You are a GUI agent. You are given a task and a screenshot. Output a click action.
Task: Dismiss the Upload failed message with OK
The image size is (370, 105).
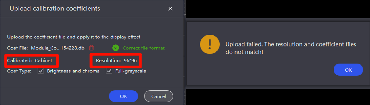348,70
